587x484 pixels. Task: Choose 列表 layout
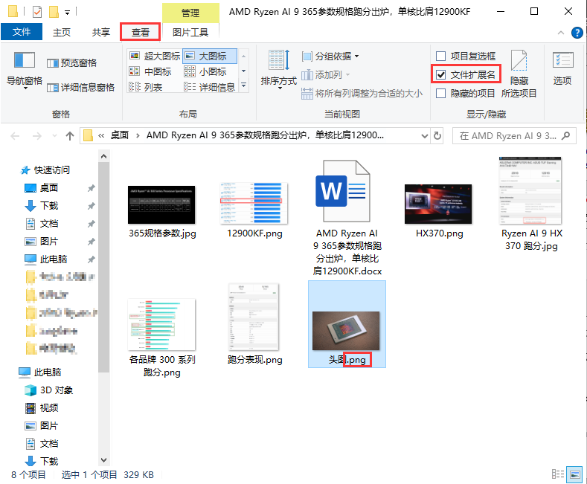[146, 87]
